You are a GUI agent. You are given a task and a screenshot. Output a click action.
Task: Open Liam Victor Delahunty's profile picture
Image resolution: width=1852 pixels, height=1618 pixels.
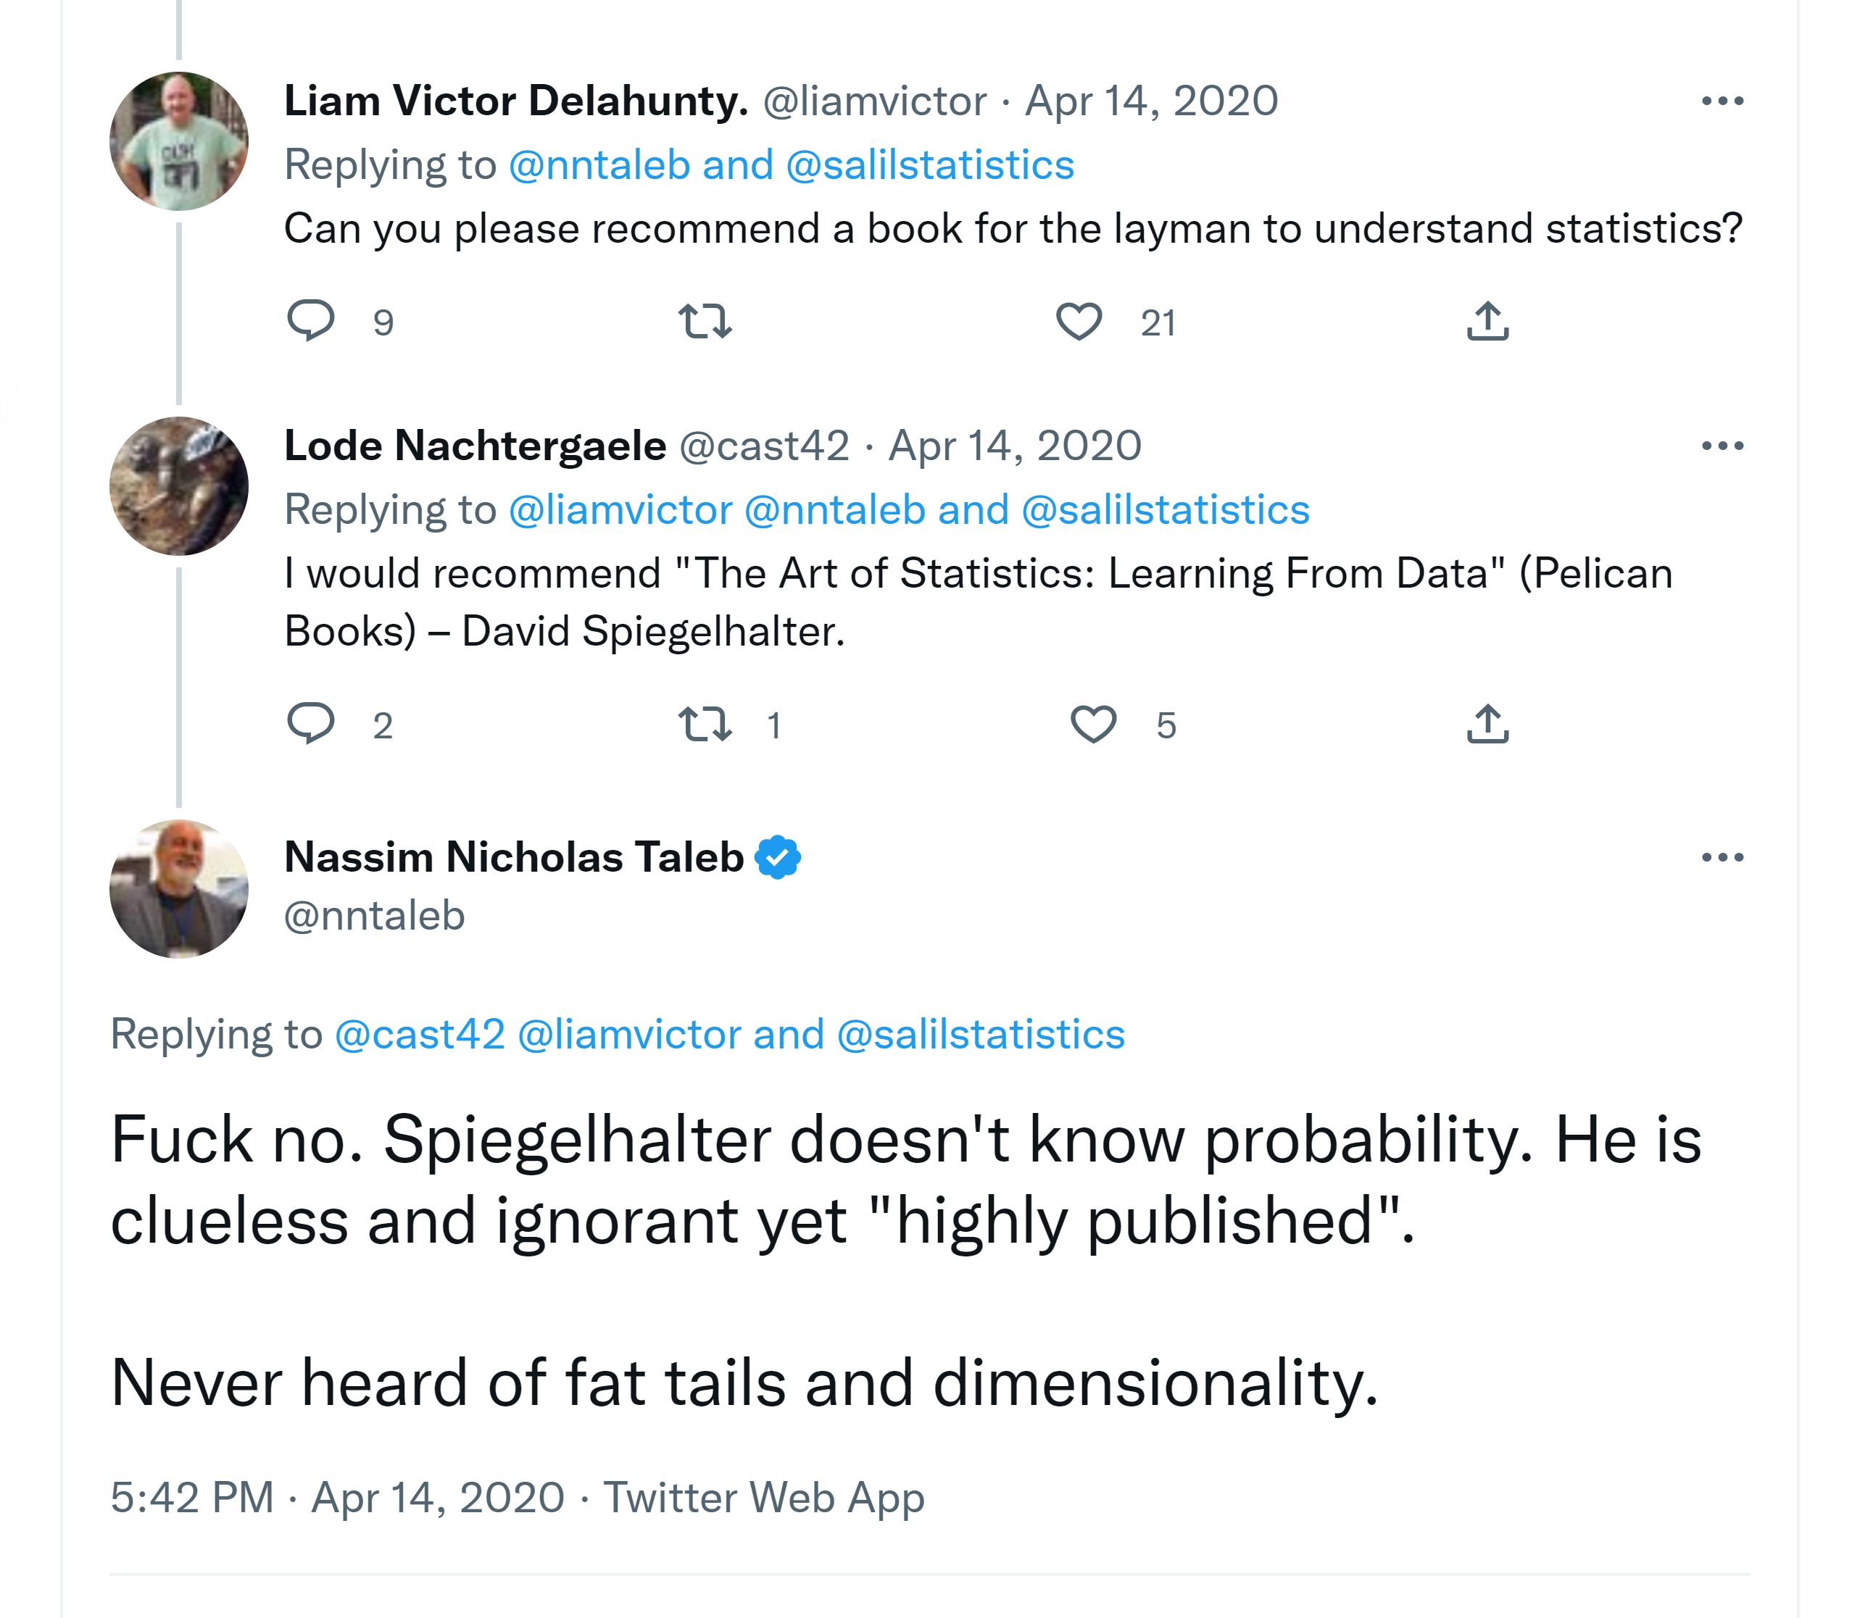click(x=179, y=142)
